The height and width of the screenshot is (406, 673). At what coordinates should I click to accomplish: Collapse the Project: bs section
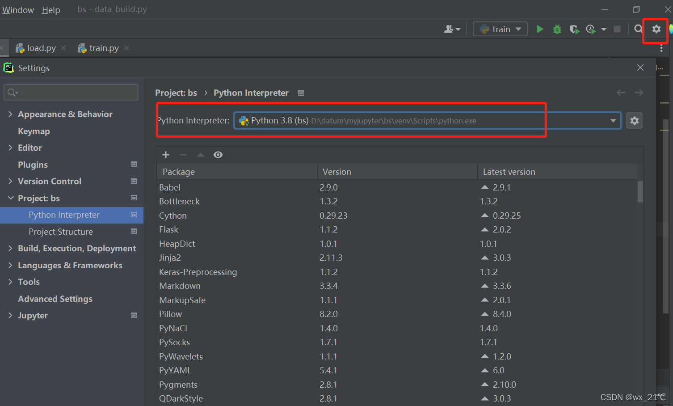pyautogui.click(x=11, y=198)
